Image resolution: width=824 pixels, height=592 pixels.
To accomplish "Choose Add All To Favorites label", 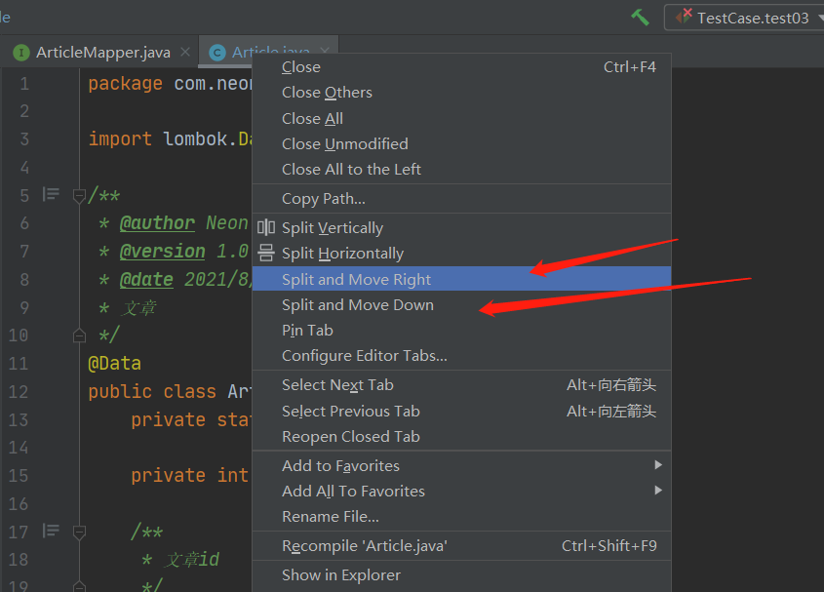I will tap(353, 491).
